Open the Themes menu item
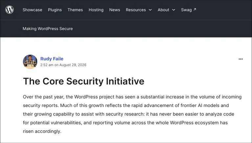252x143 pixels. click(x=75, y=10)
